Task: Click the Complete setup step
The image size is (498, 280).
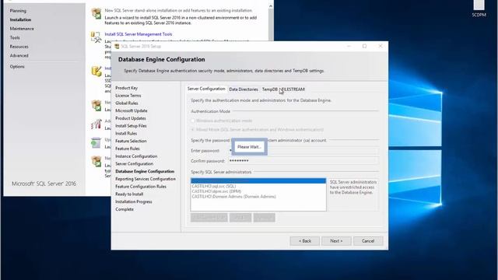Action: (x=124, y=209)
